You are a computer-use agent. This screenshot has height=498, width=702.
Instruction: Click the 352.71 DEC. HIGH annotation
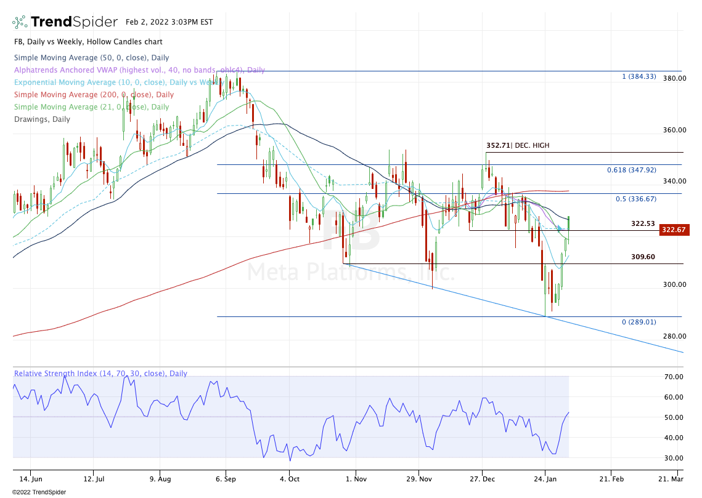(x=518, y=145)
